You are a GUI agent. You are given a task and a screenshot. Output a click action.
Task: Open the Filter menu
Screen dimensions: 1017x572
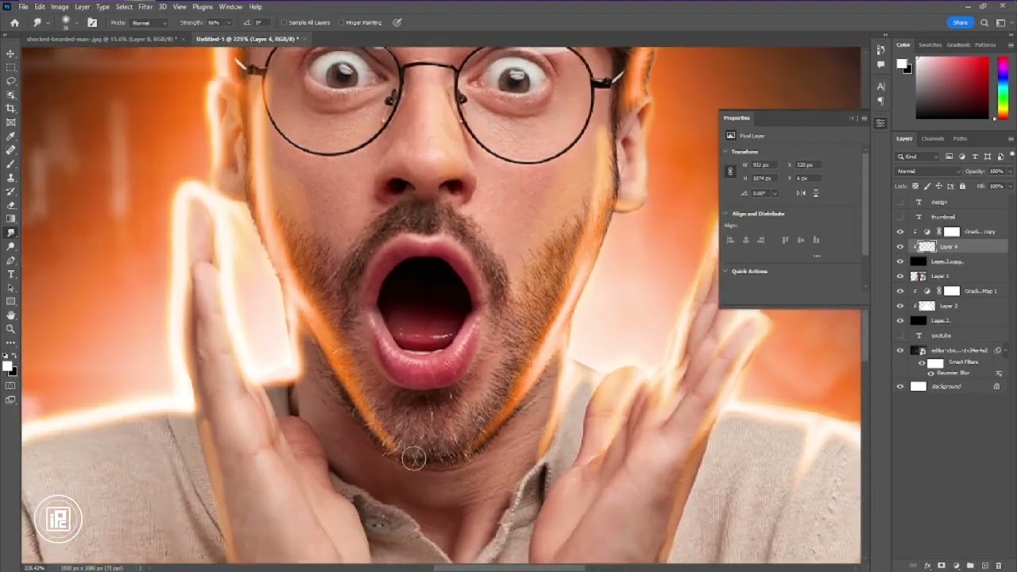[x=145, y=6]
